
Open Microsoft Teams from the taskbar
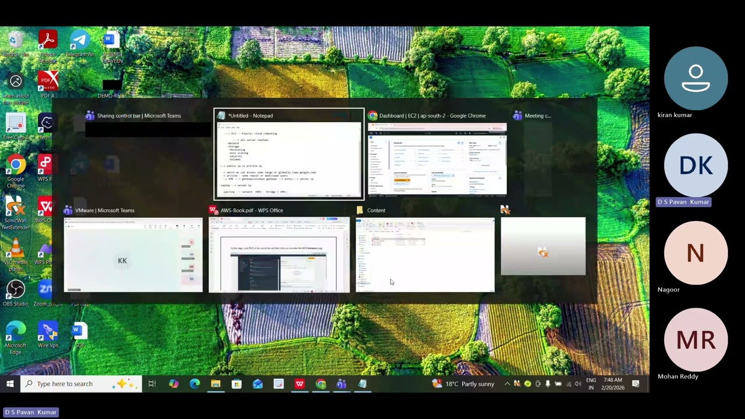[x=341, y=384]
